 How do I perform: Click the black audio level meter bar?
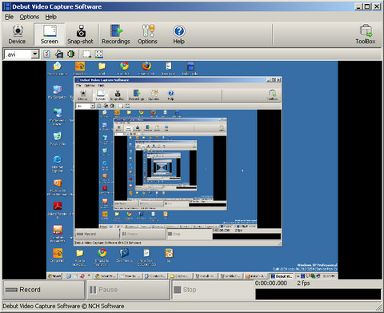[x=318, y=294]
